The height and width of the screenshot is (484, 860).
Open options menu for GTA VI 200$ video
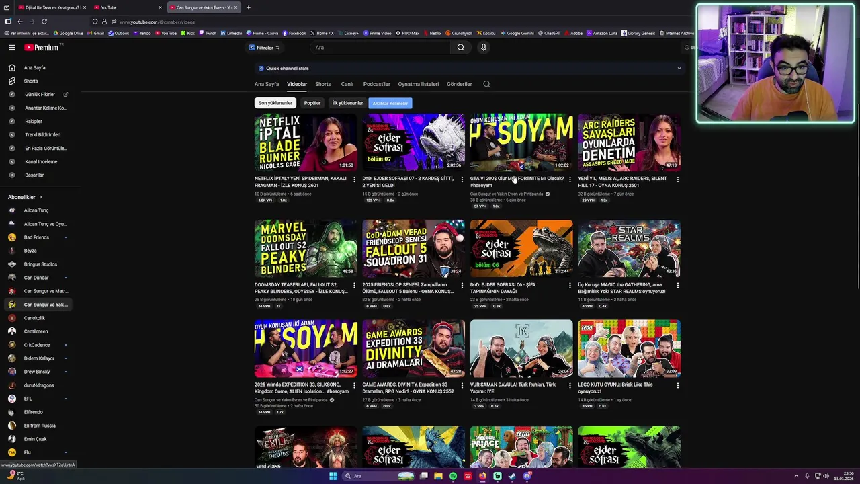click(x=570, y=179)
